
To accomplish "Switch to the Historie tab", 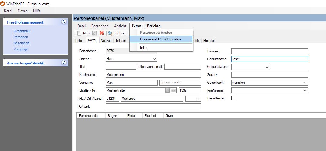I will (208, 41).
